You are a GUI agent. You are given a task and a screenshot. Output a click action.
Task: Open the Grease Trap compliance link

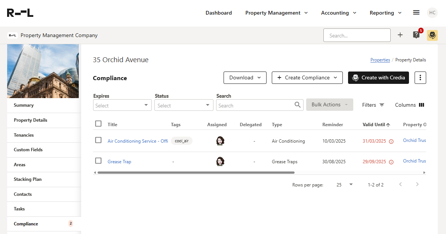point(119,162)
